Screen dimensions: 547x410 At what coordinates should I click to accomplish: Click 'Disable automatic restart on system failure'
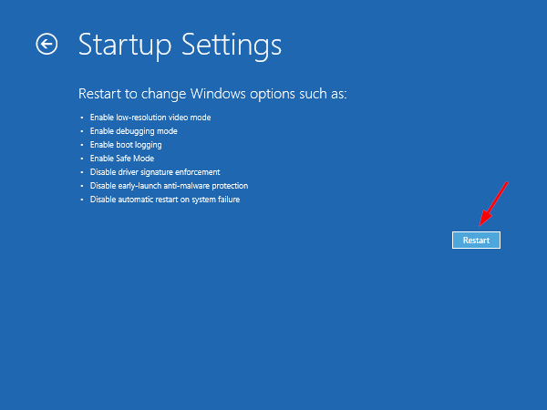165,199
